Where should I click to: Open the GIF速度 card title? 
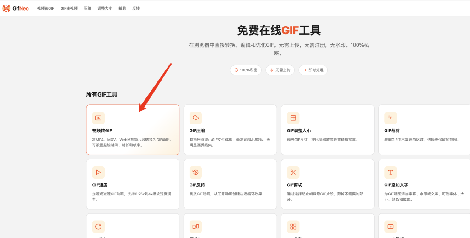pyautogui.click(x=100, y=185)
